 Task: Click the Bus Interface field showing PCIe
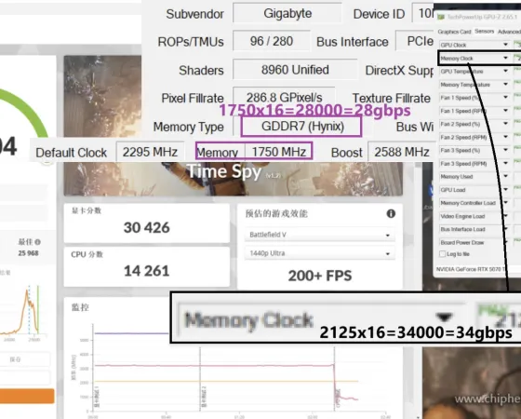tap(415, 41)
